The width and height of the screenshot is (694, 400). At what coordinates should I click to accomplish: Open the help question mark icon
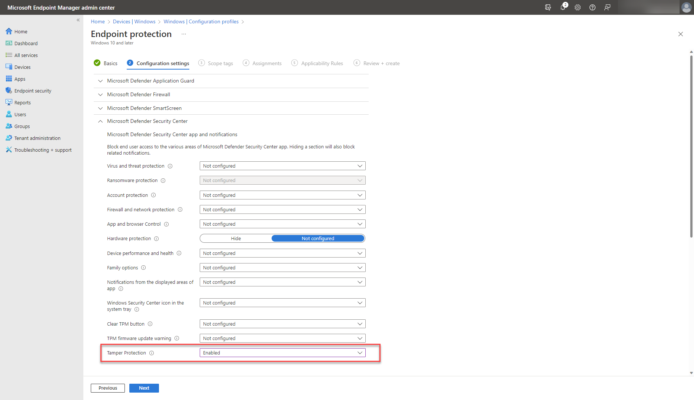592,7
